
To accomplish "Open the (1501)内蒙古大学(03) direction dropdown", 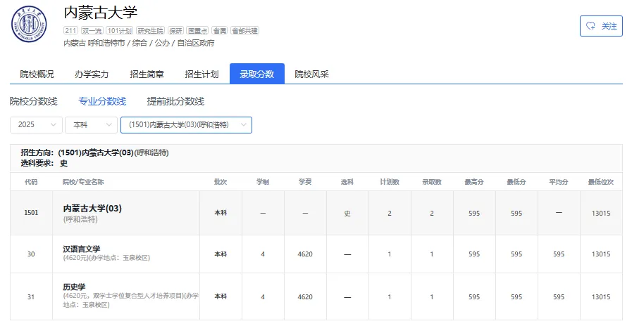I will click(x=186, y=125).
